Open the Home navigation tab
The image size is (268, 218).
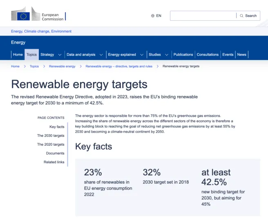coord(18,55)
